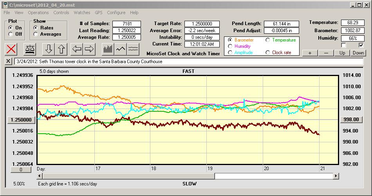Select the Temperature trace radio
This screenshot has height=196, width=372.
267,40
